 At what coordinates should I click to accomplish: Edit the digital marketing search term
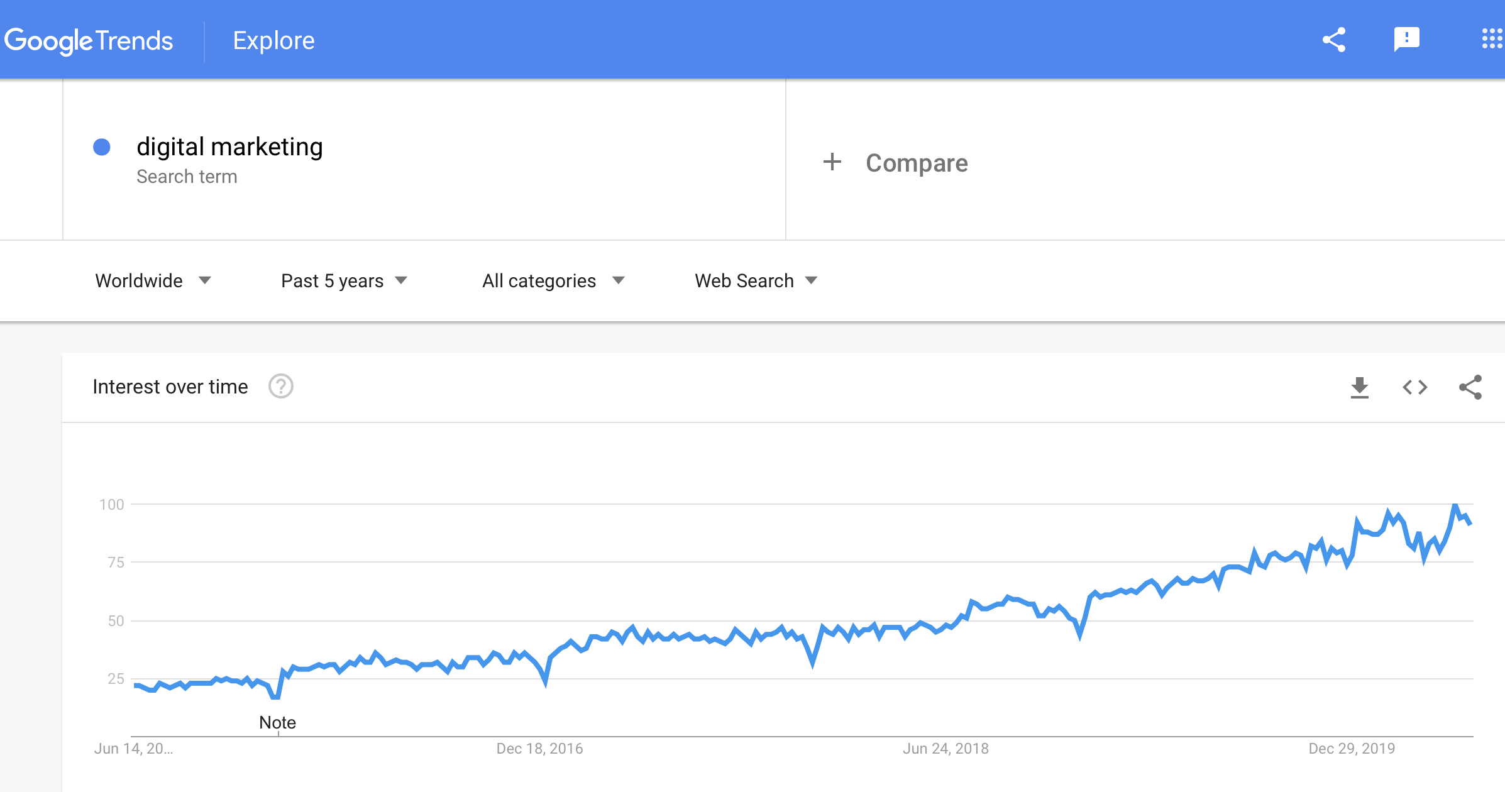click(229, 146)
